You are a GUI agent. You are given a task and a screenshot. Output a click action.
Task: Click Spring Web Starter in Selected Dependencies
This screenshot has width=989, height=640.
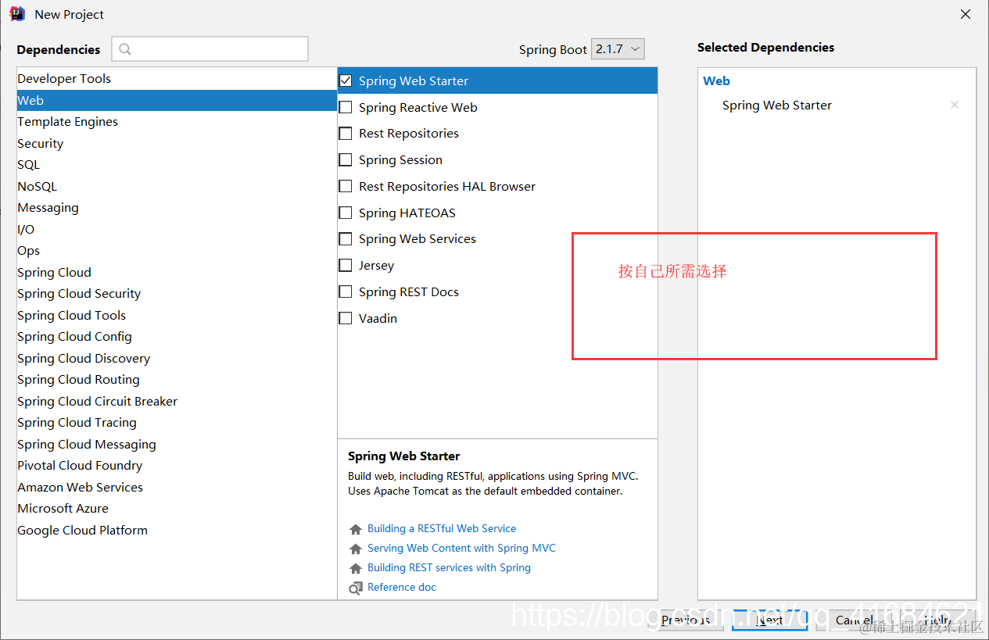tap(777, 105)
